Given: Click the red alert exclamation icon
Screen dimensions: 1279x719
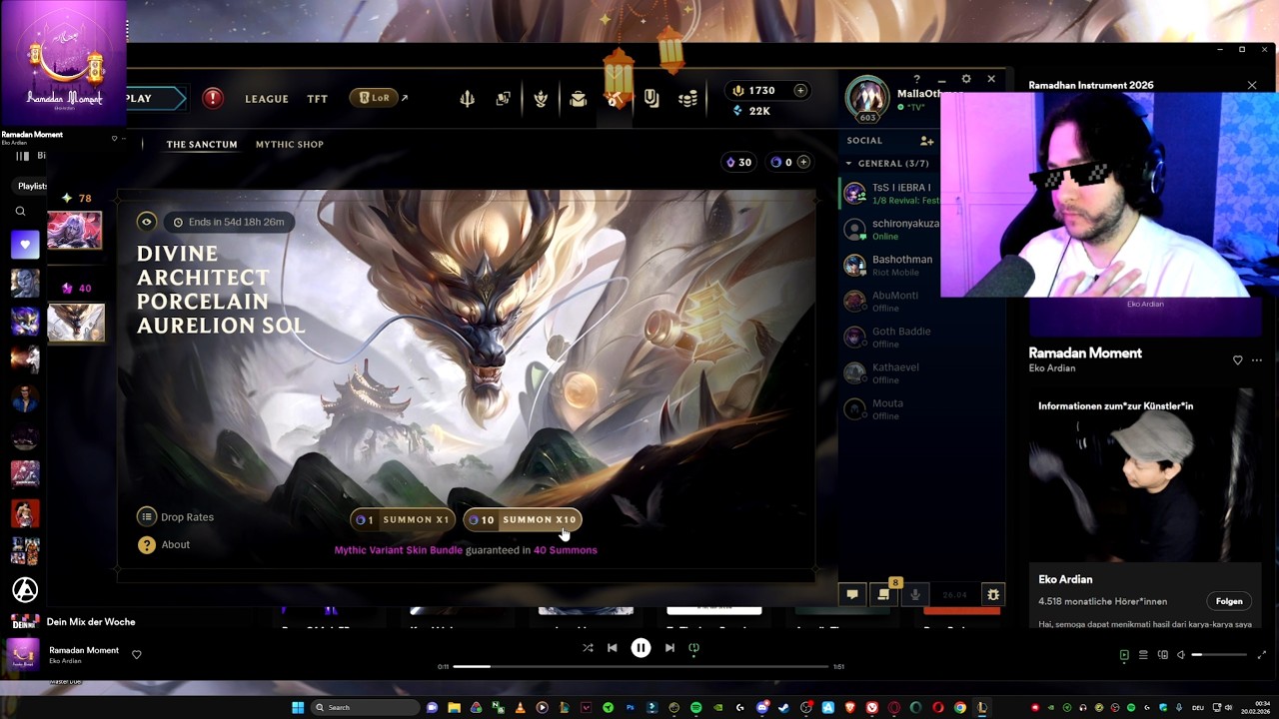Looking at the screenshot, I should (x=213, y=98).
